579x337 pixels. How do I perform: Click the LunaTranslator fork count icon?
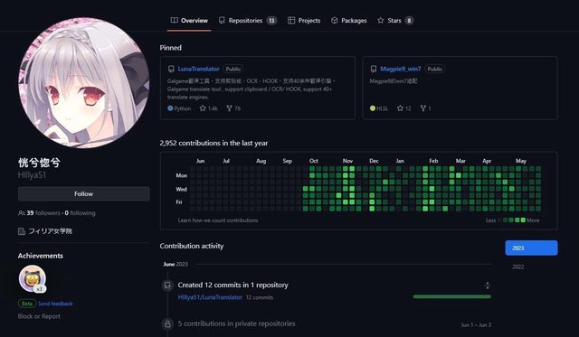point(229,108)
